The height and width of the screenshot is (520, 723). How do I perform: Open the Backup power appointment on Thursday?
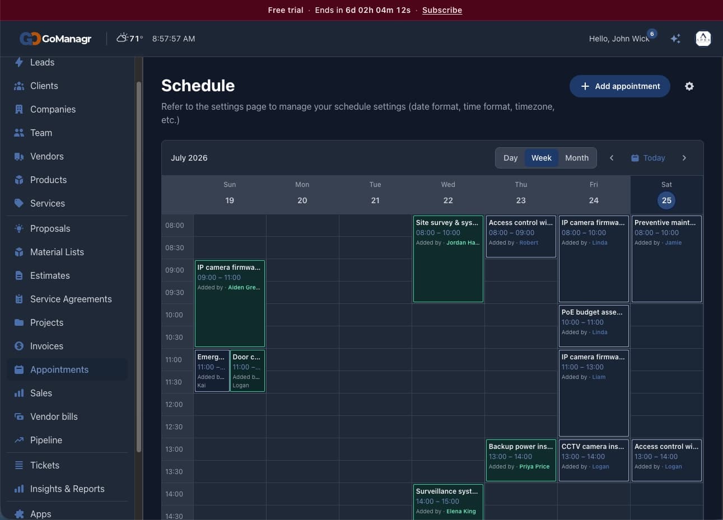521,460
